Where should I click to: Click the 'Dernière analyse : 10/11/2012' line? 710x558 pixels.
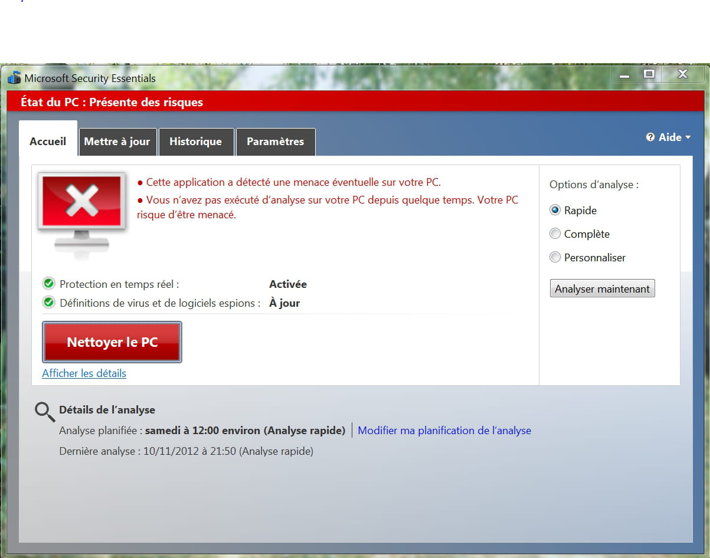click(187, 451)
